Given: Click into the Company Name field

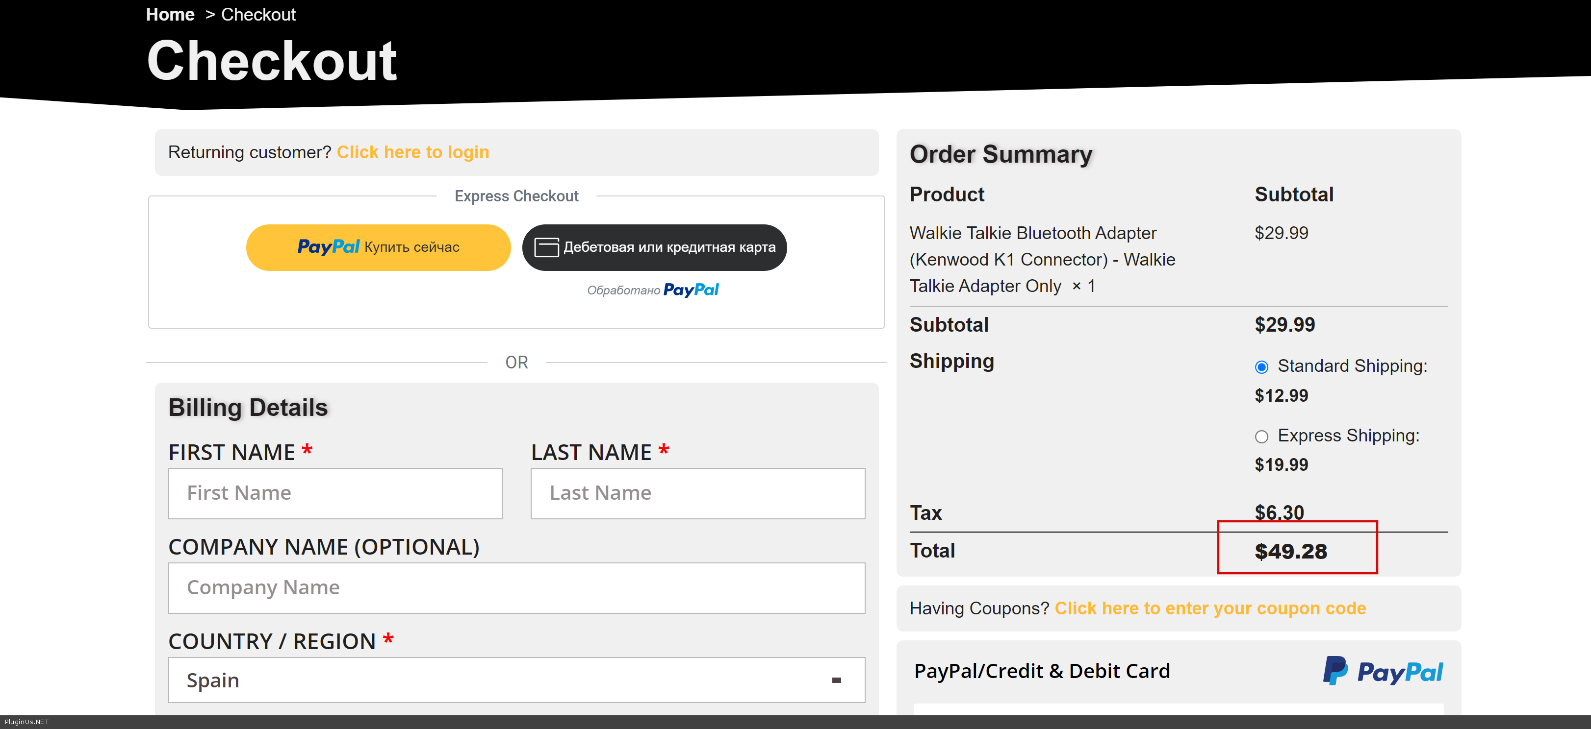Looking at the screenshot, I should (x=516, y=588).
